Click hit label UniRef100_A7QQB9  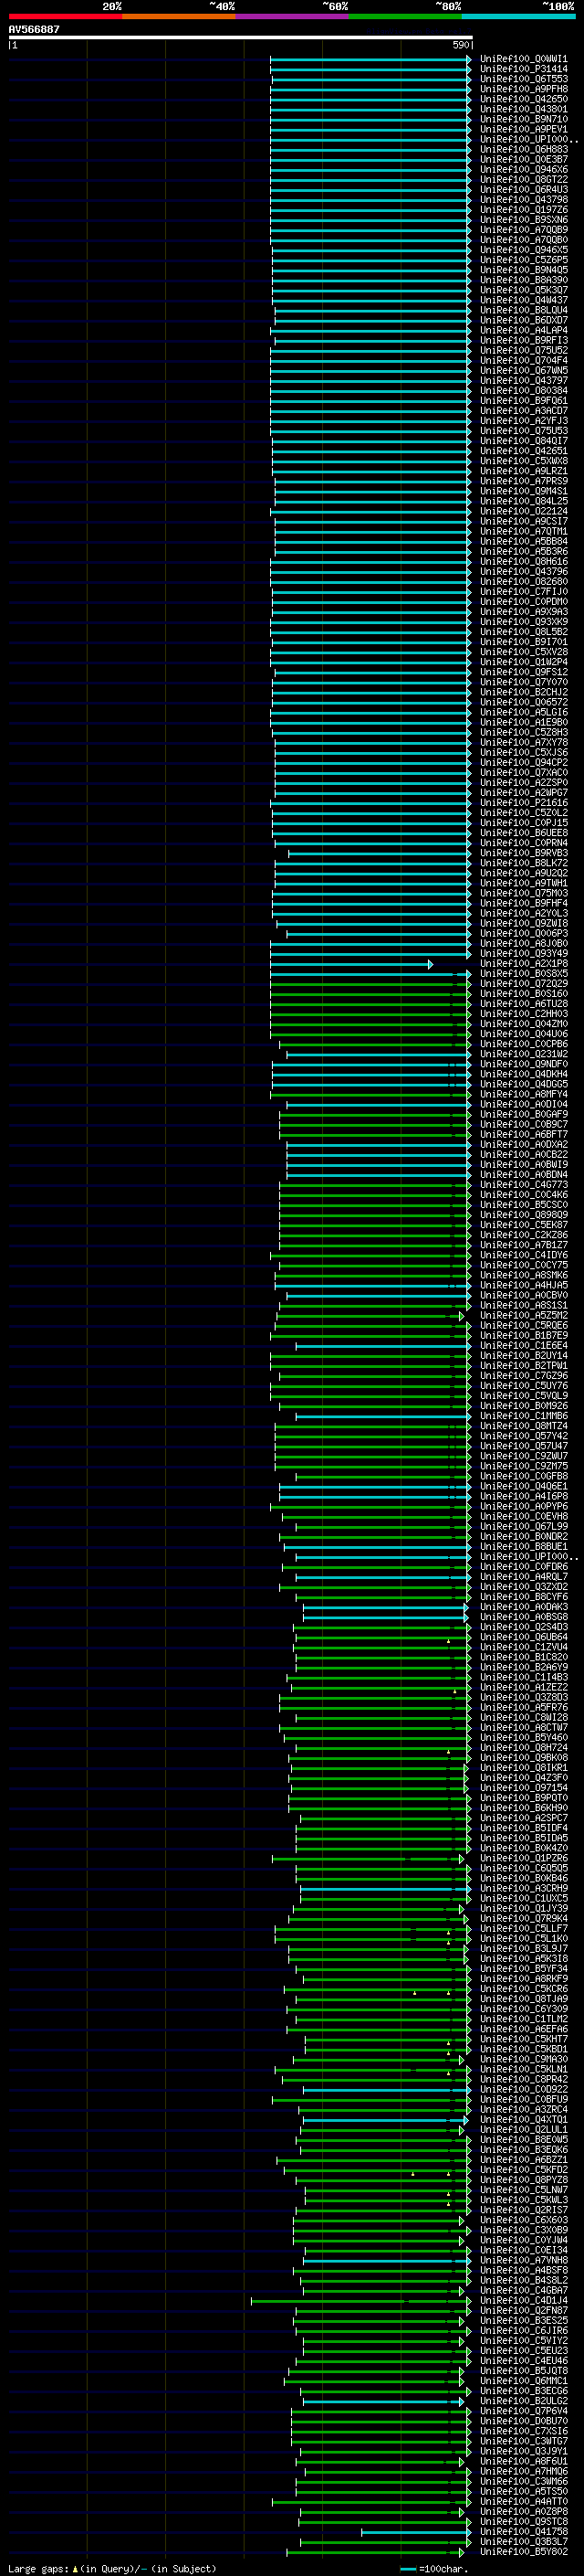click(x=523, y=230)
